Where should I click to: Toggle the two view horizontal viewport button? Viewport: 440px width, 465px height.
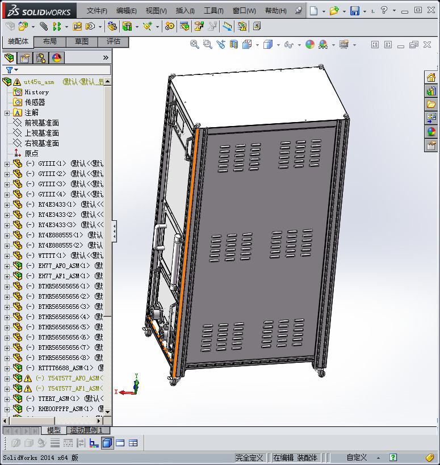click(x=120, y=443)
